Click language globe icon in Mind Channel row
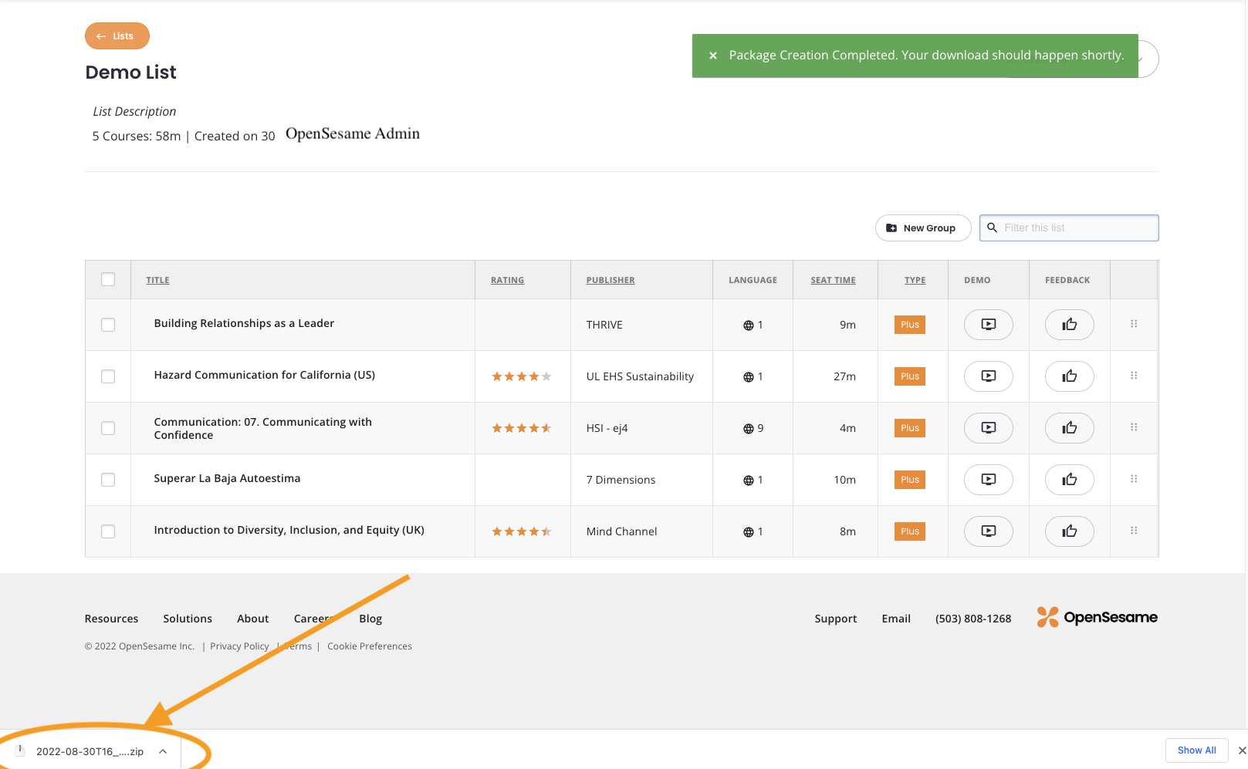 [748, 532]
